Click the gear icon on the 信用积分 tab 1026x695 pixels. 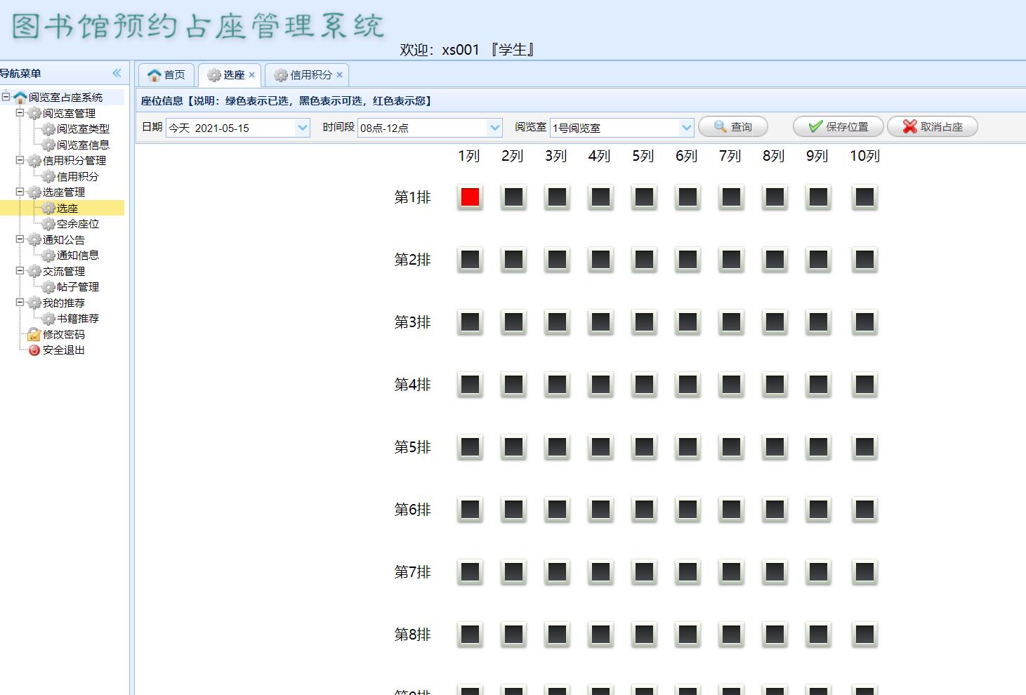click(x=280, y=74)
